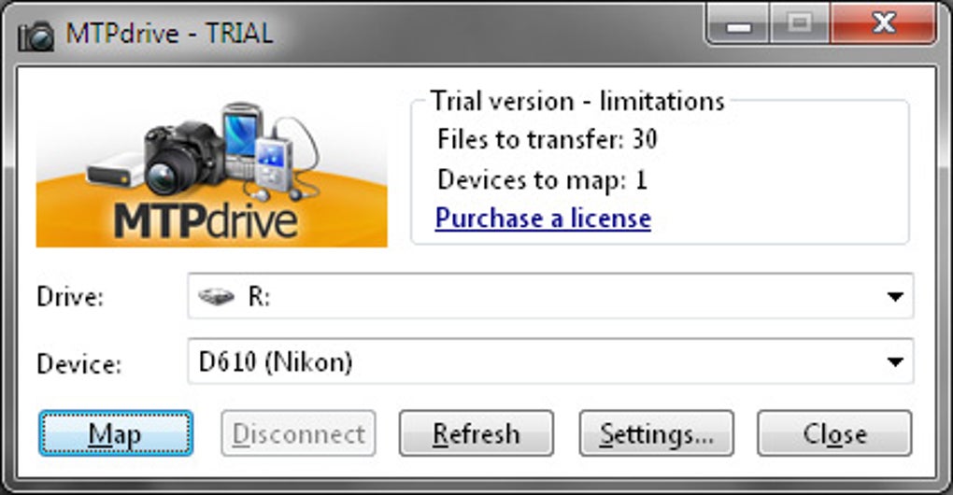Click the 'Device:' label
This screenshot has width=953, height=495.
(x=79, y=364)
